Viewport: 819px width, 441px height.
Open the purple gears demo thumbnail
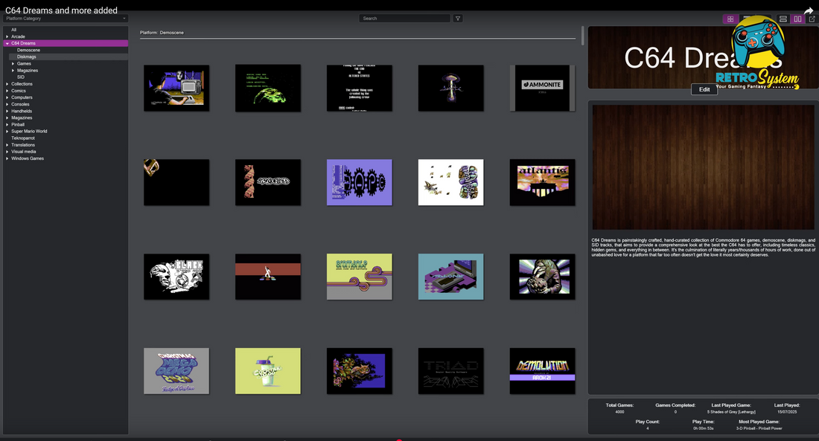(x=360, y=182)
